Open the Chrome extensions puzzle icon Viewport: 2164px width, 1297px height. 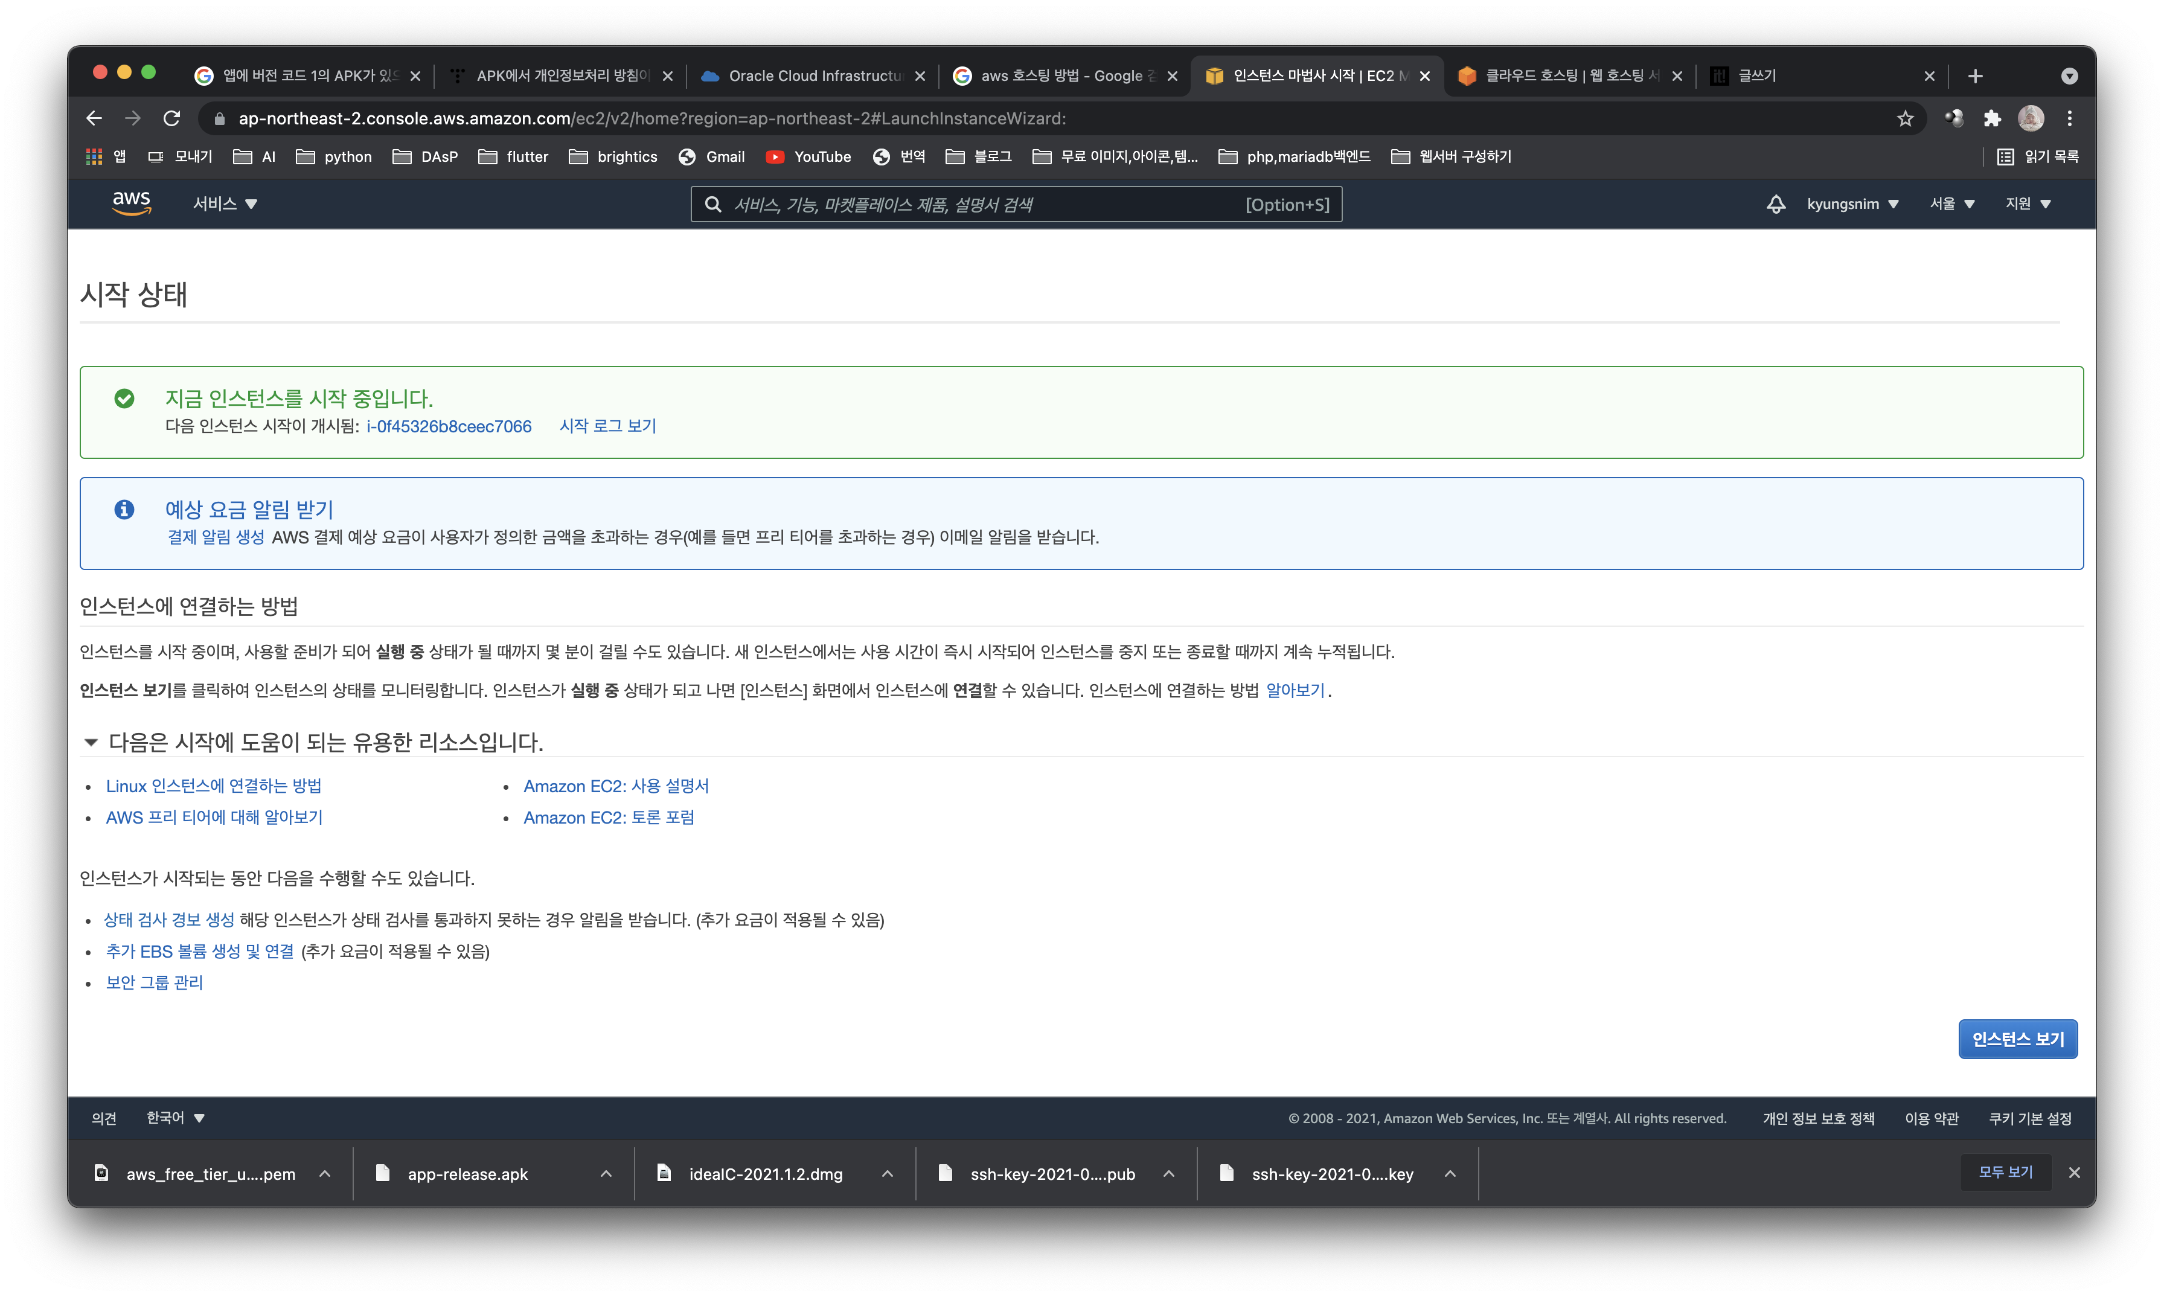click(1992, 118)
